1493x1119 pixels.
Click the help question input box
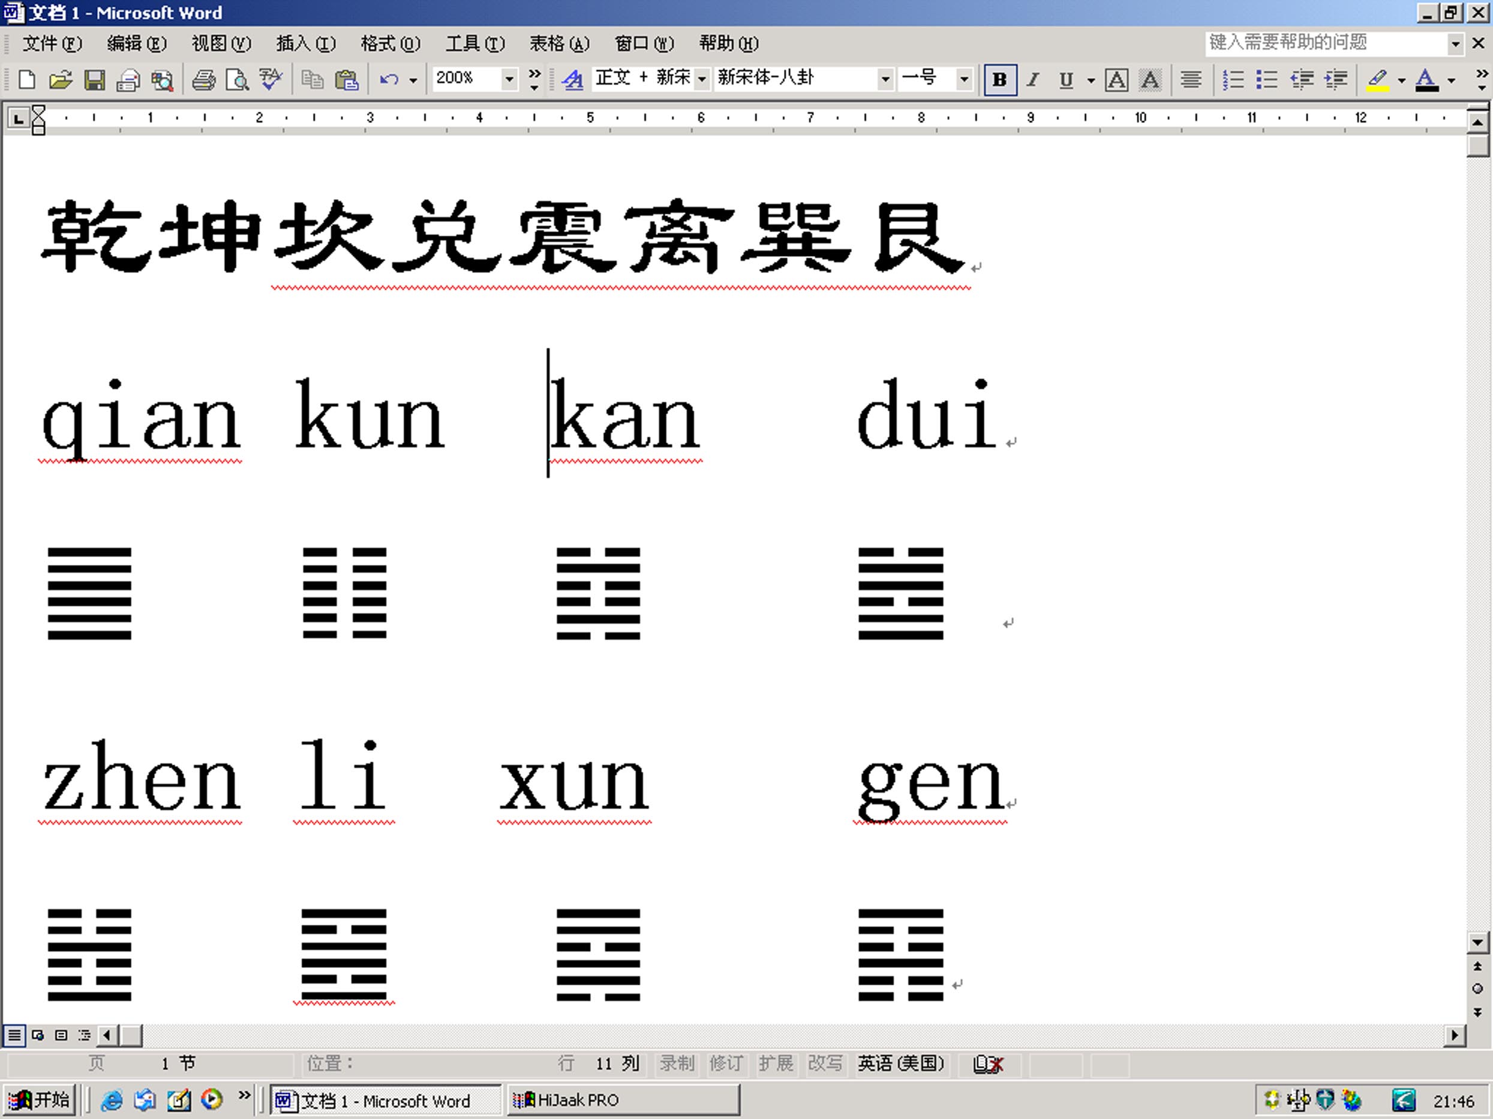coord(1326,44)
